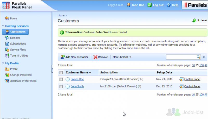Click the Subscriptions icon in sidebar
Screen dimensions: 208x119
pyautogui.click(x=7, y=43)
